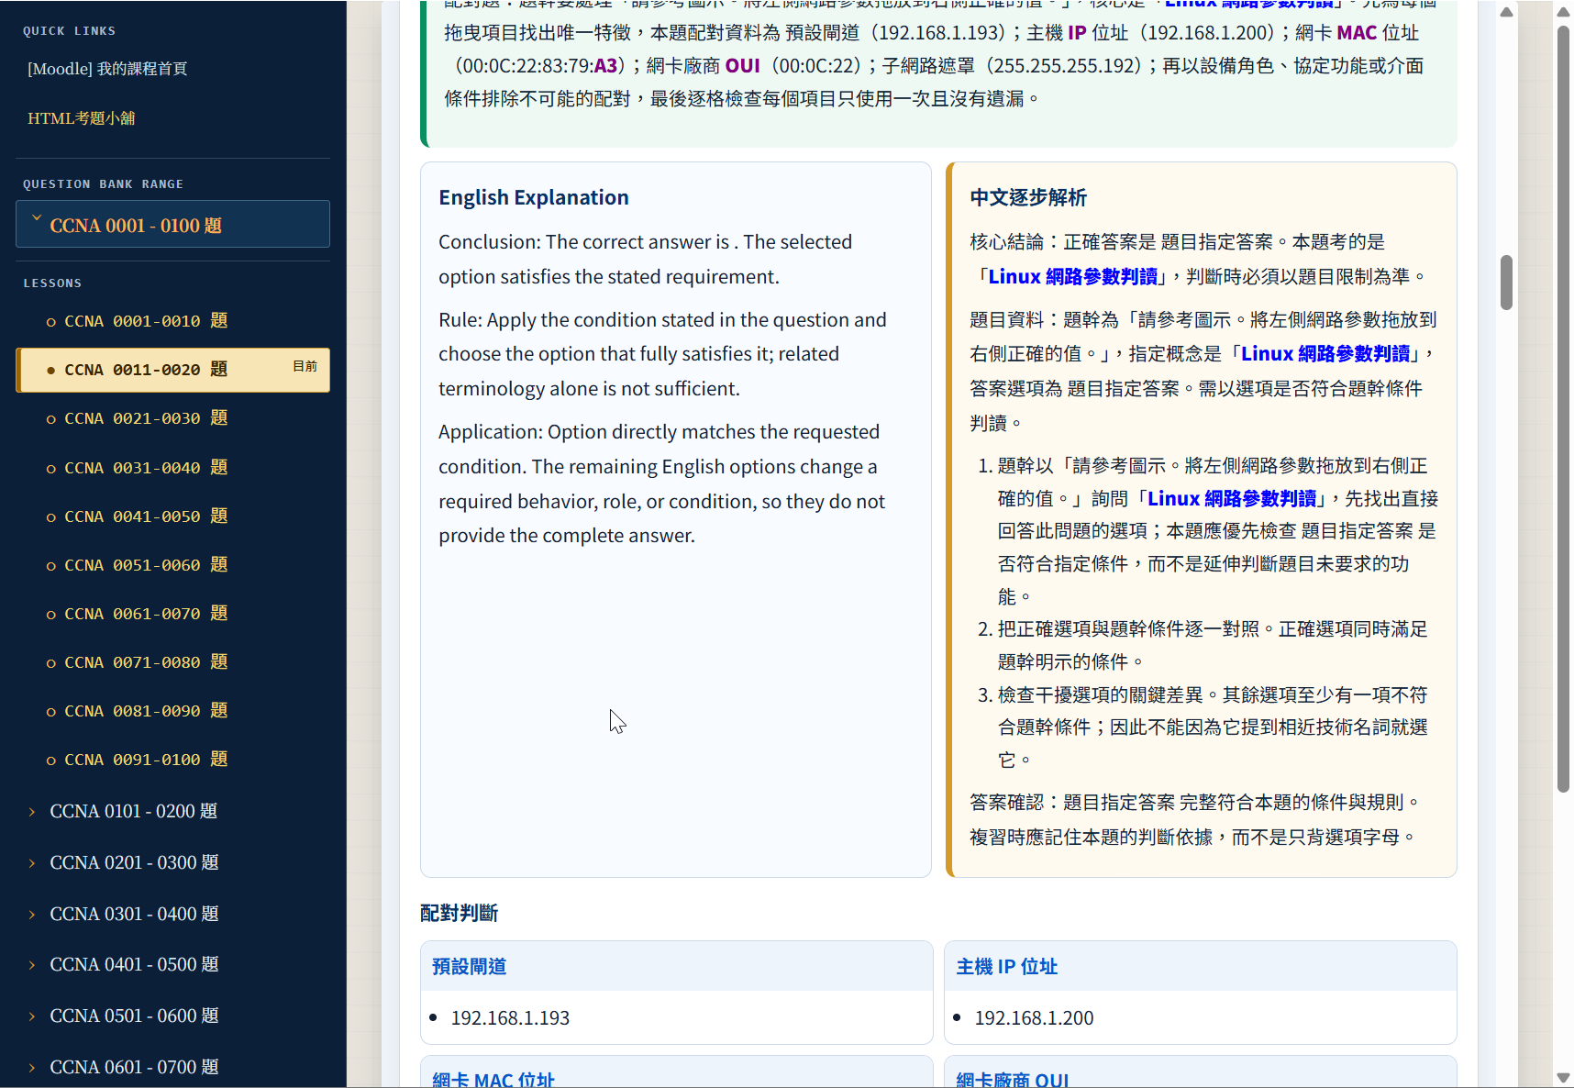
Task: Click the inner content scrollbar thumb
Action: [x=1506, y=283]
